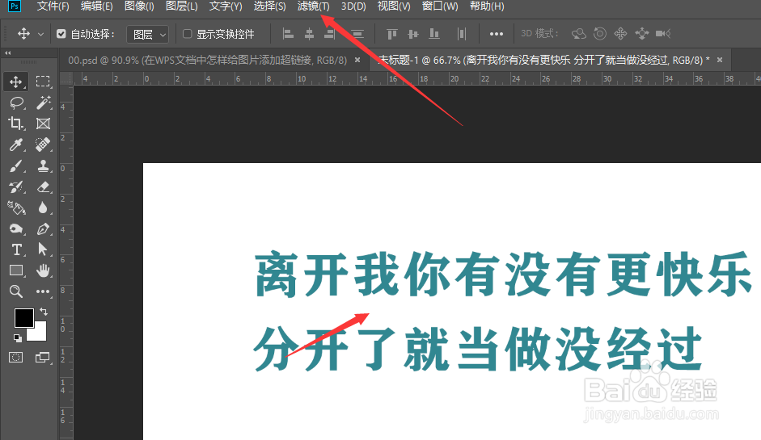Distribute horizontally button in options bar
Viewport: 761px width, 440px height.
[x=462, y=34]
